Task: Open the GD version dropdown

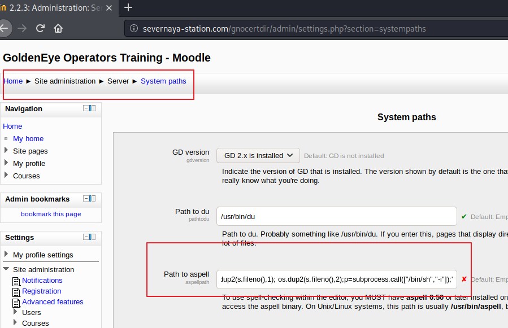Action: tap(258, 155)
